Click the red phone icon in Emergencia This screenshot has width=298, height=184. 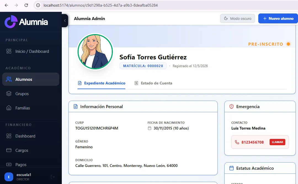coord(237,142)
